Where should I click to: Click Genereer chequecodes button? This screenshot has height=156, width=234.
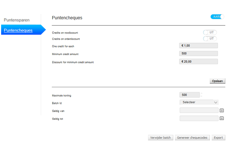click(192, 138)
